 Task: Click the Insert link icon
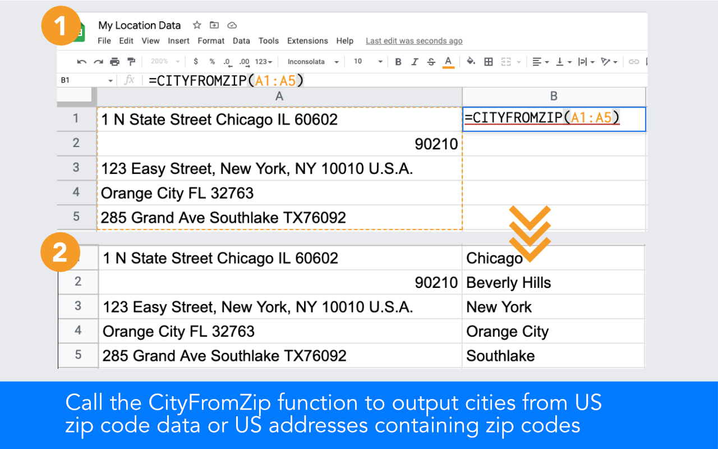click(634, 62)
